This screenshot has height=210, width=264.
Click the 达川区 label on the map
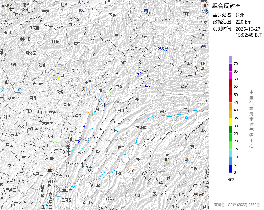(99, 110)
